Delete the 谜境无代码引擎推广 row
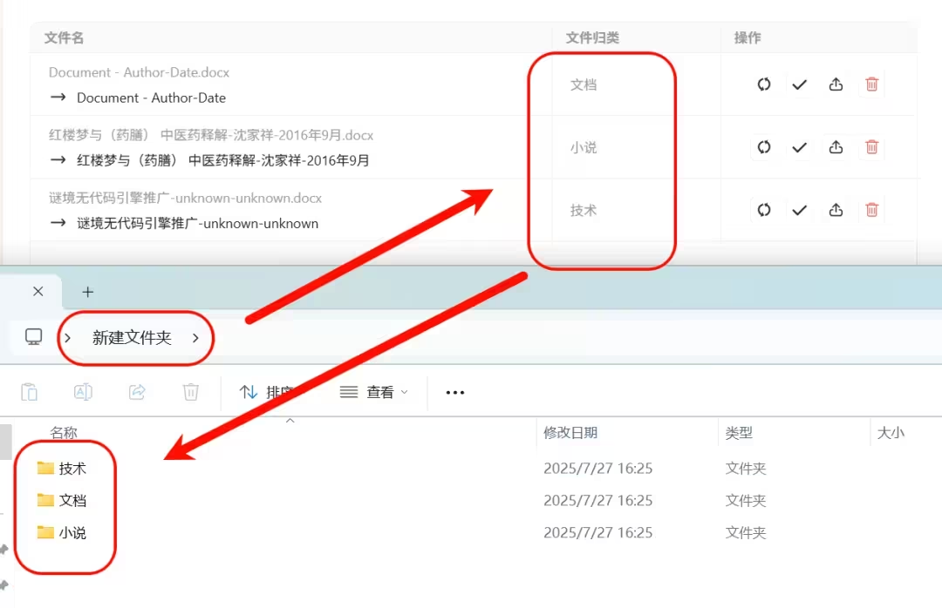Viewport: 942px width, 608px height. (x=871, y=210)
